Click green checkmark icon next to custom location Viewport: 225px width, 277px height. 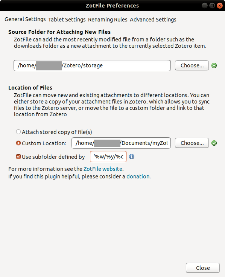pyautogui.click(x=214, y=143)
